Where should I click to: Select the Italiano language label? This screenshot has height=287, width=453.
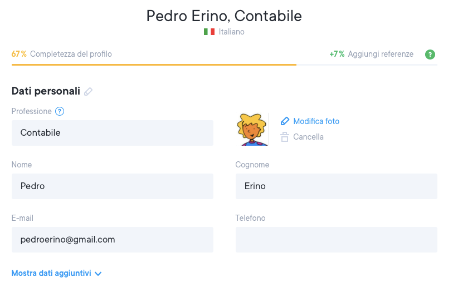231,32
